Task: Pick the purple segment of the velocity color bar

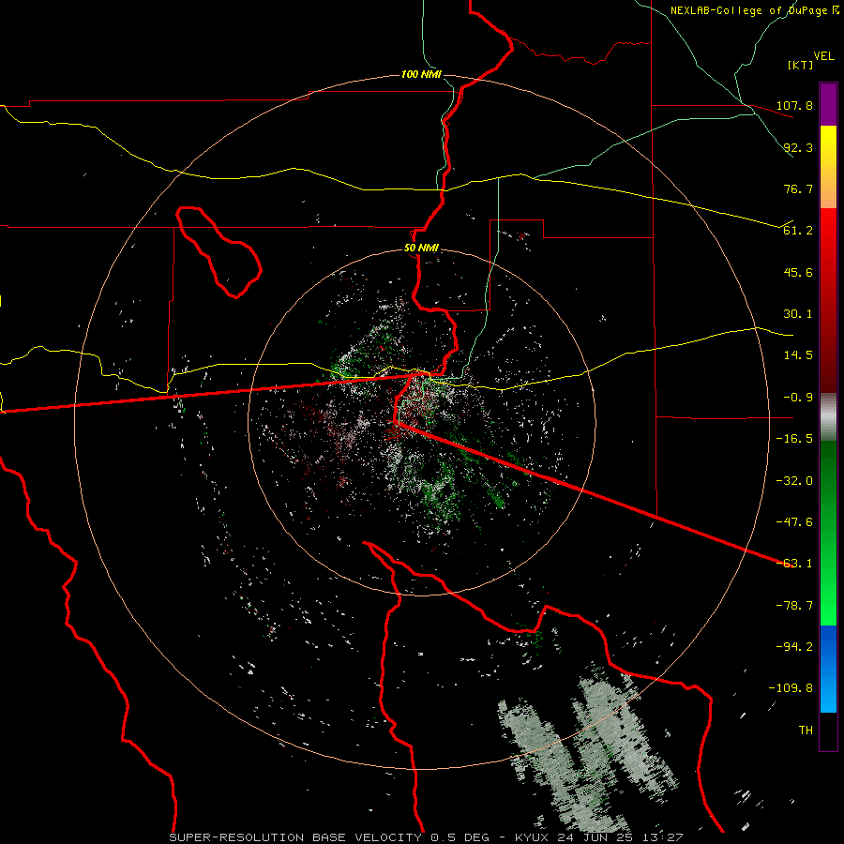Action: 828,105
